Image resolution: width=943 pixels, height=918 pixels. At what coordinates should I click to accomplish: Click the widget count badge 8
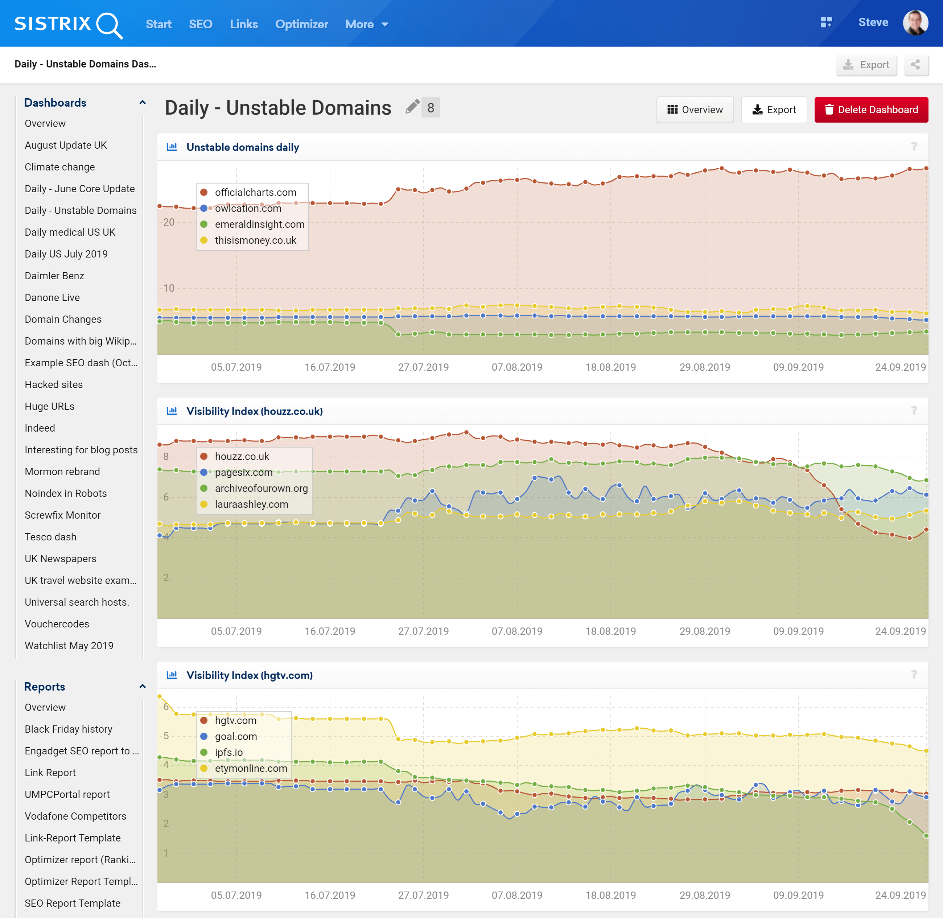click(x=431, y=107)
